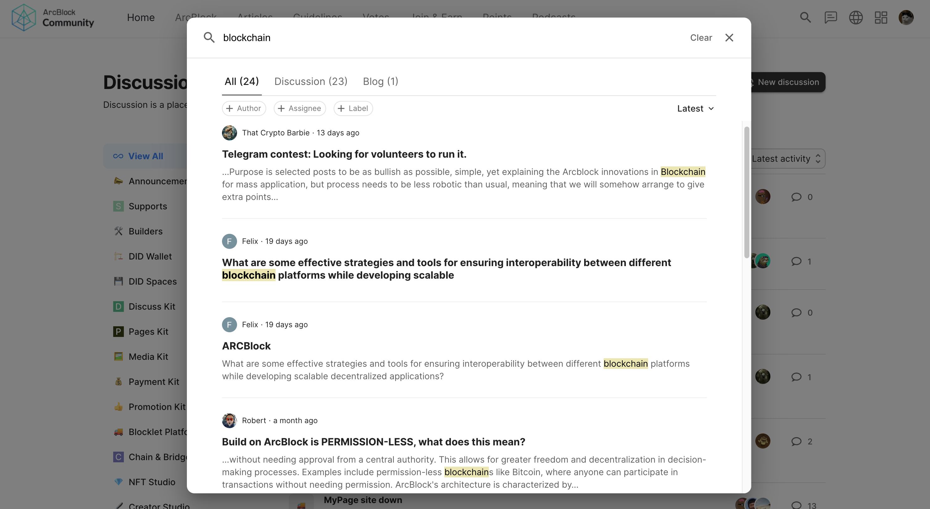Screen dimensions: 930x509
Task: Add an Assignee filter
Action: (300, 108)
